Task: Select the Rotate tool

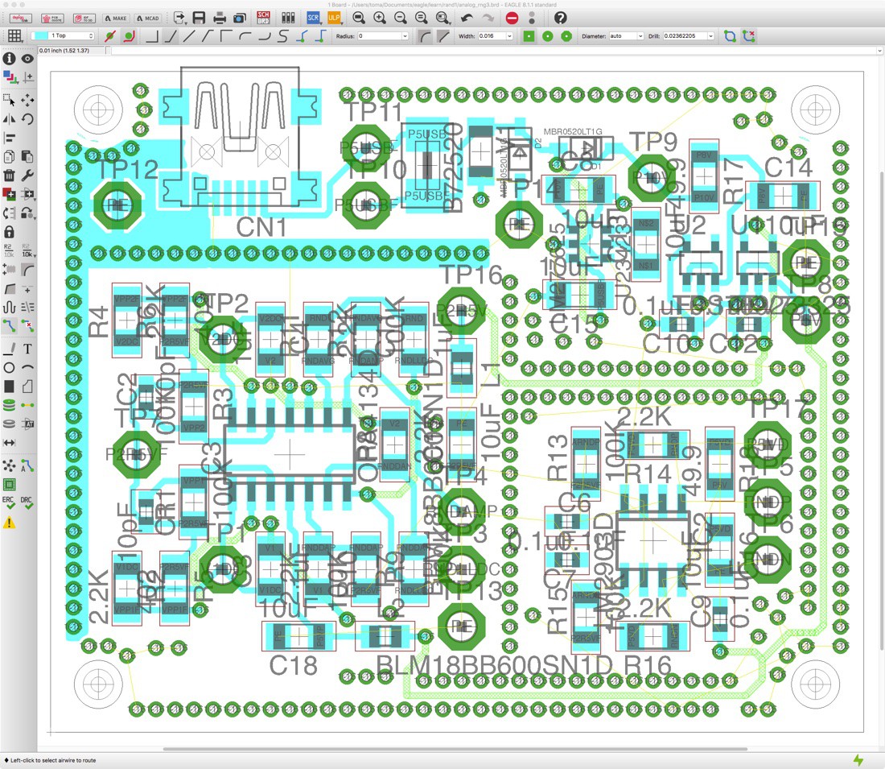Action: point(27,118)
